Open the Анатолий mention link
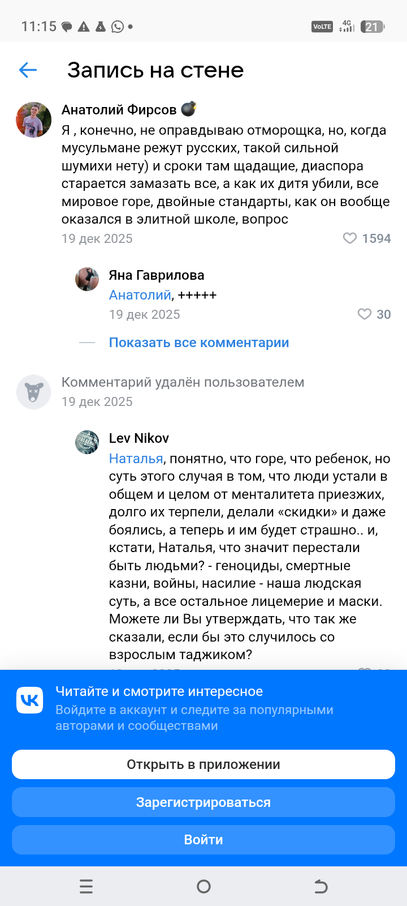 [140, 295]
